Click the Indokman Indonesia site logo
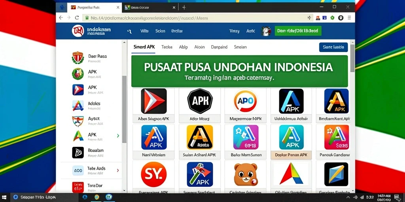The height and width of the screenshot is (202, 405). click(78, 31)
